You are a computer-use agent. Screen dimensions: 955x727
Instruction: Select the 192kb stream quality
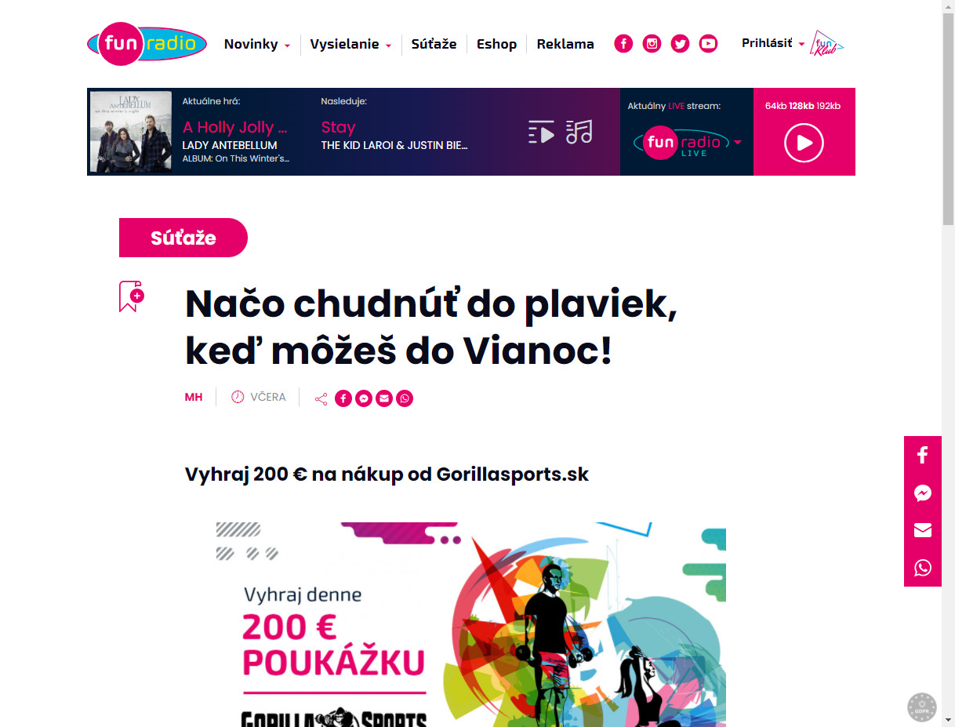829,106
